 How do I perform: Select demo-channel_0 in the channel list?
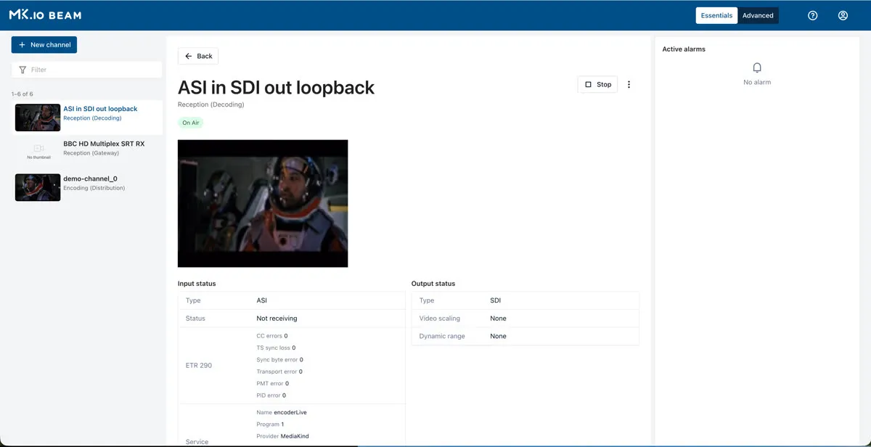click(87, 186)
